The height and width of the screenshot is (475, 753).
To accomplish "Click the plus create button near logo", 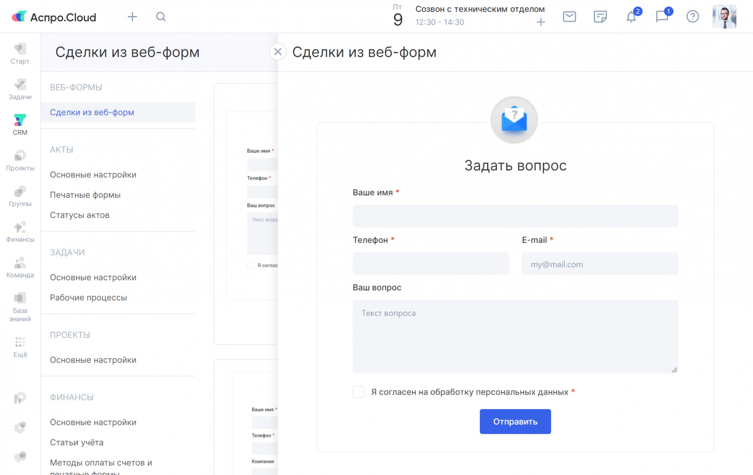I will click(132, 17).
